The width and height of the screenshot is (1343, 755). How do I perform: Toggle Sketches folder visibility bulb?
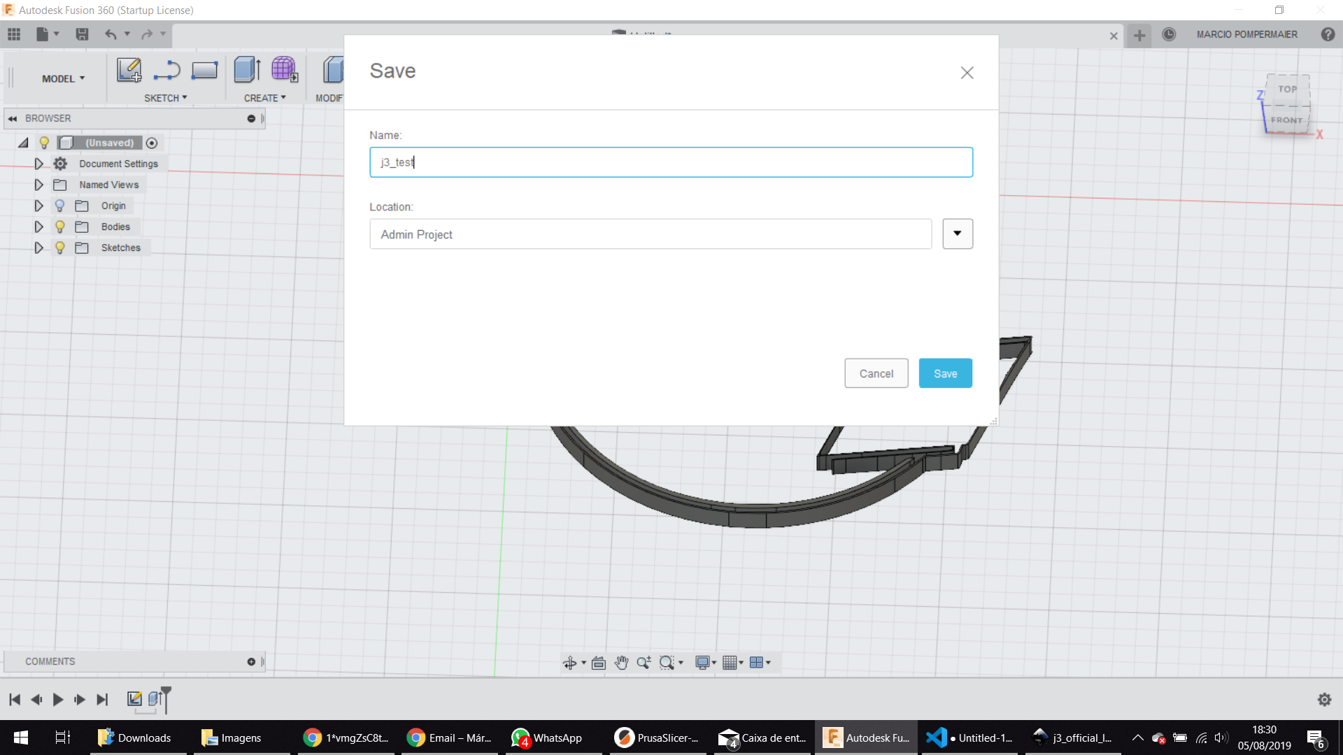tap(59, 247)
